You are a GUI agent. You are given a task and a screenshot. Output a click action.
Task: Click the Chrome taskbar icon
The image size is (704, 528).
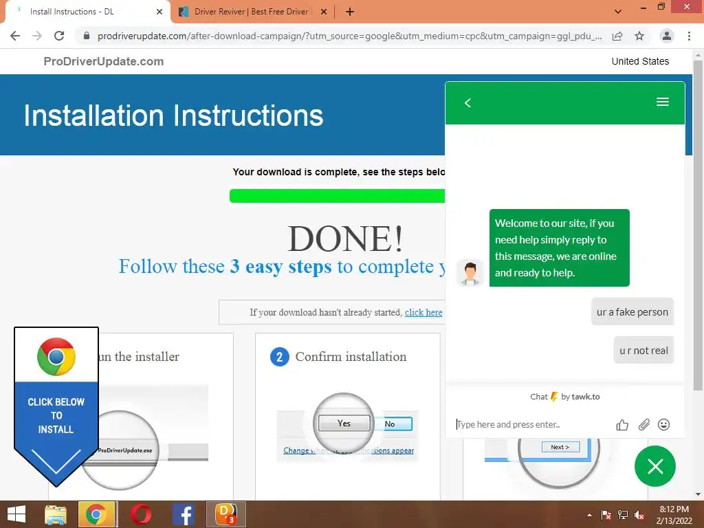click(98, 514)
